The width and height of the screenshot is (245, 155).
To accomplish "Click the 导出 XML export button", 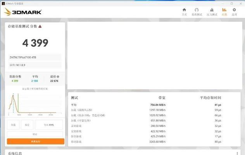I will pyautogui.click(x=49, y=125).
